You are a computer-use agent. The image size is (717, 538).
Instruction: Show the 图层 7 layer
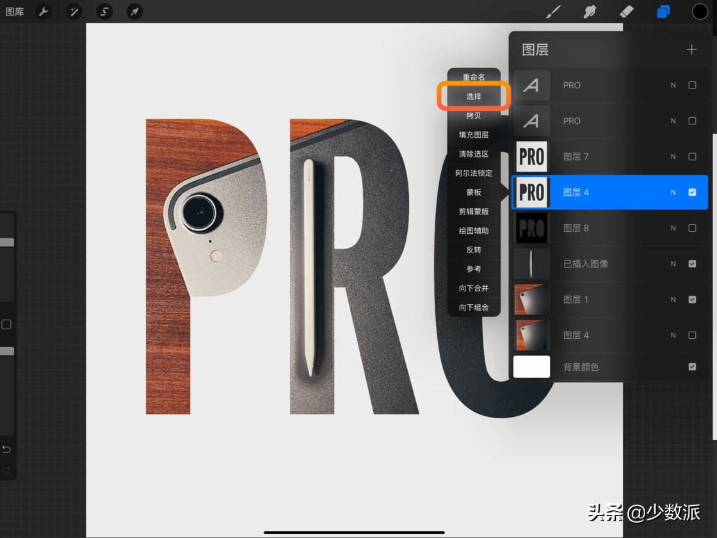[x=692, y=157]
